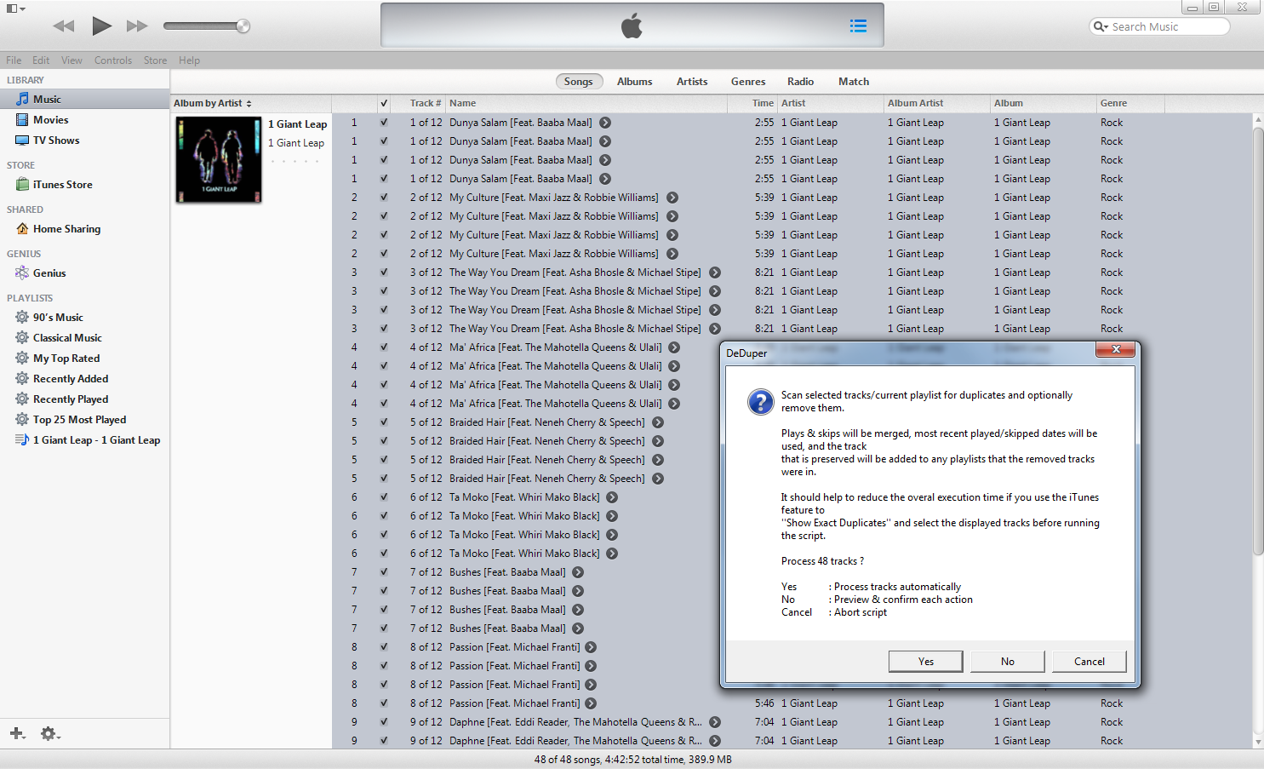This screenshot has width=1264, height=769.
Task: Click the 1 Giant Leap album artwork
Action: pos(219,159)
